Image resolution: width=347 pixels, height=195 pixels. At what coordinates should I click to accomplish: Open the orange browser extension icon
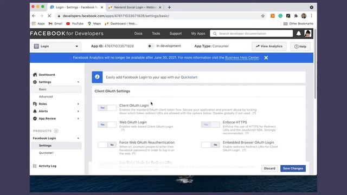(x=272, y=16)
